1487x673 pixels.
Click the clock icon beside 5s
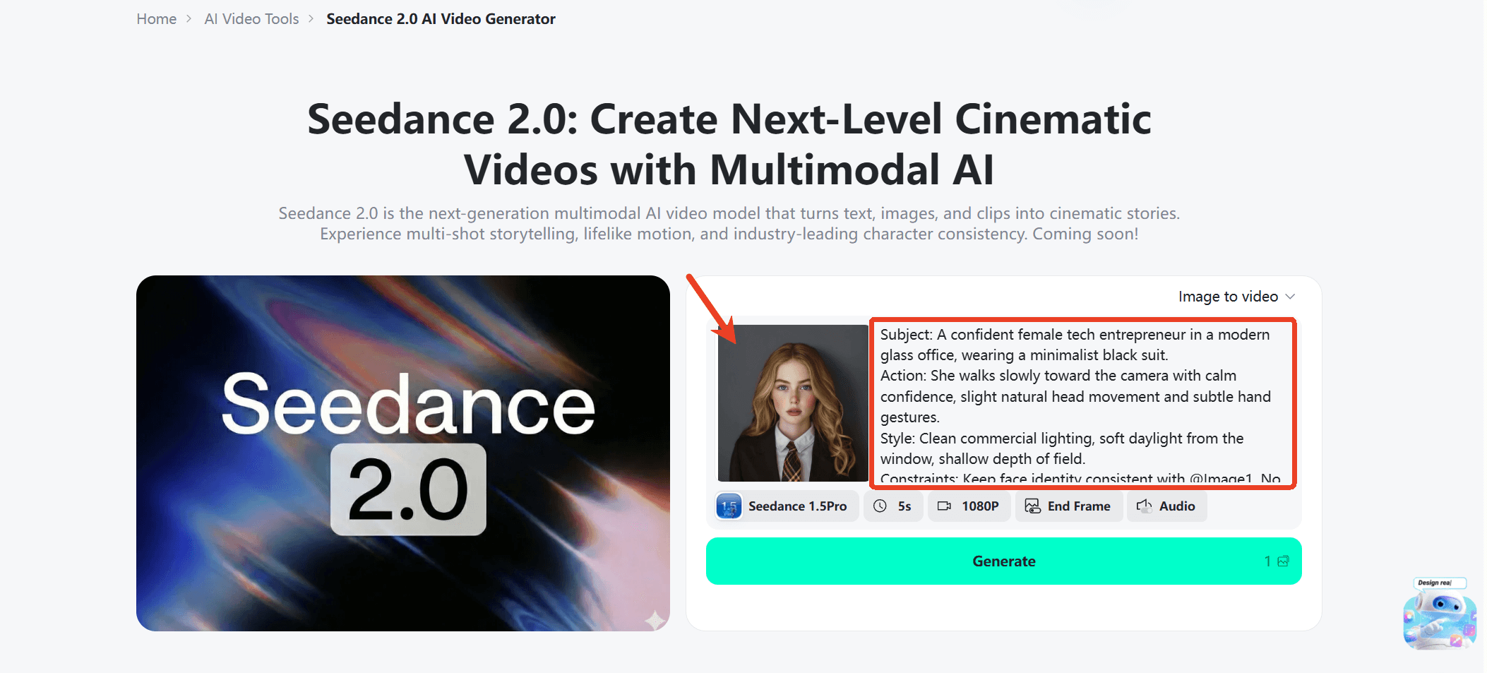tap(880, 506)
